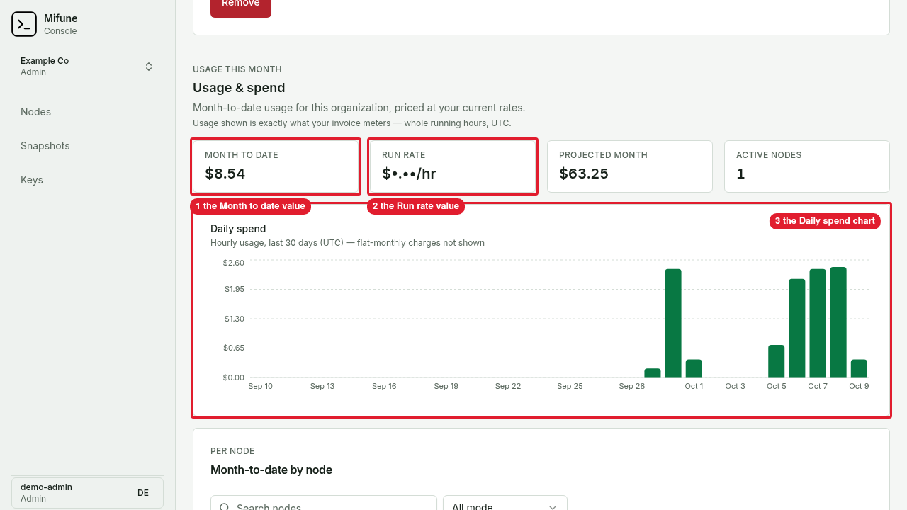This screenshot has height=510, width=907.
Task: Focus the Search nodes input field
Action: [x=324, y=504]
